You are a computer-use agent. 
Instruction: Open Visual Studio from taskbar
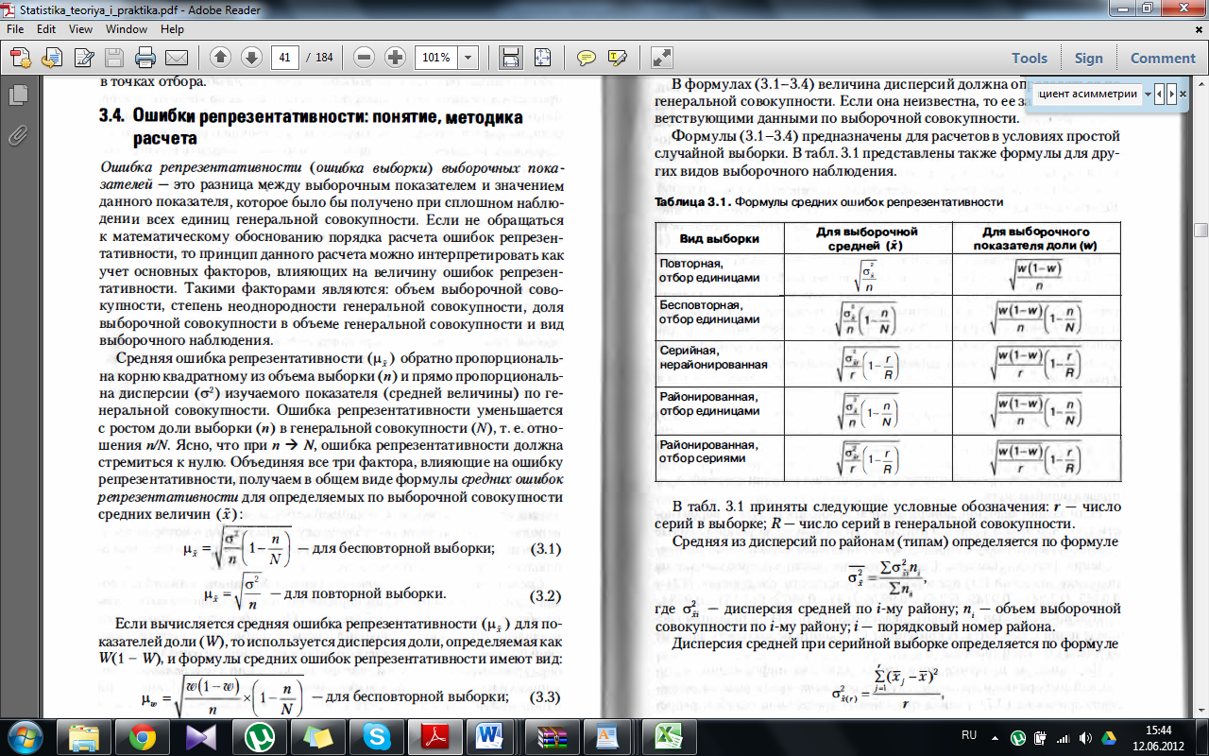[x=201, y=736]
